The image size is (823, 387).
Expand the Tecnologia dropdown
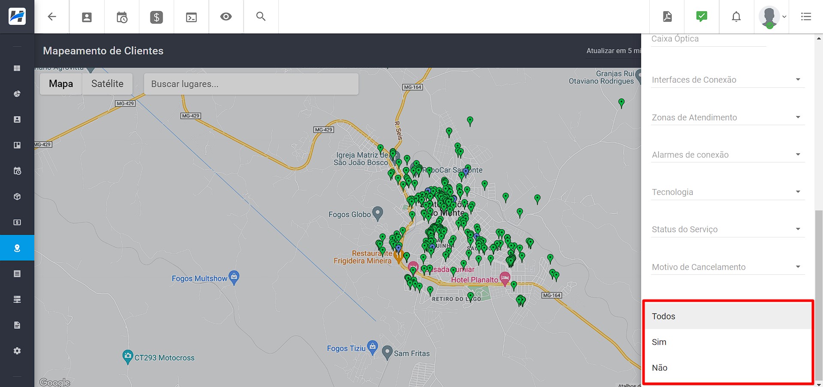(728, 192)
